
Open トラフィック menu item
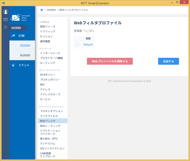click(47, 31)
